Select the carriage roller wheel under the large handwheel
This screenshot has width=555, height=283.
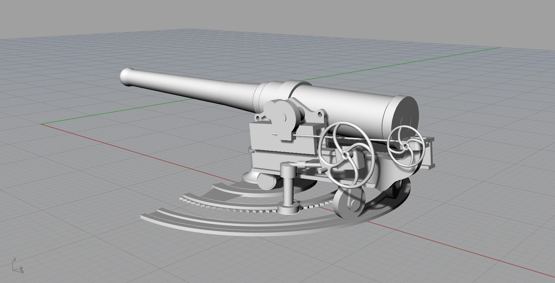(349, 204)
